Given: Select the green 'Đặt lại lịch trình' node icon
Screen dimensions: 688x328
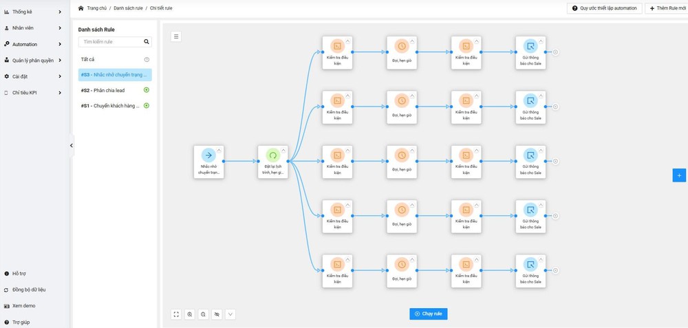Looking at the screenshot, I should pos(272,155).
